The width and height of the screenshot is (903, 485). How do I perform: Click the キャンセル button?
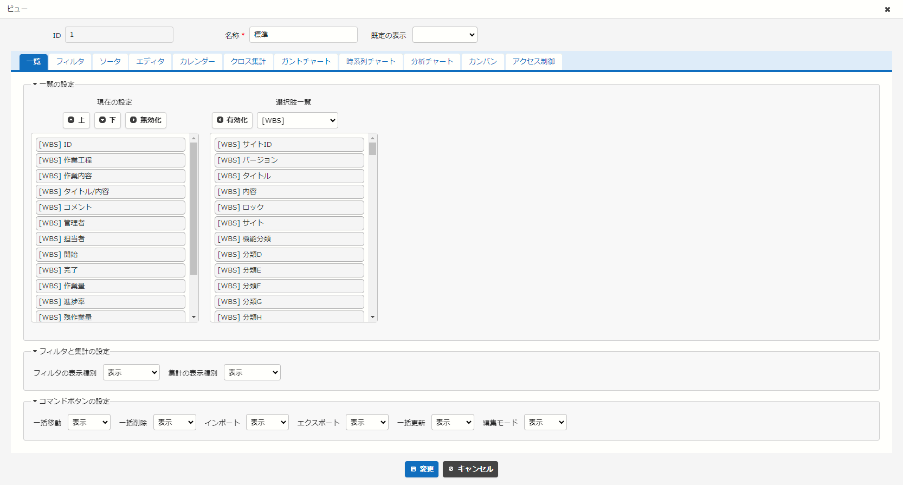pos(470,469)
